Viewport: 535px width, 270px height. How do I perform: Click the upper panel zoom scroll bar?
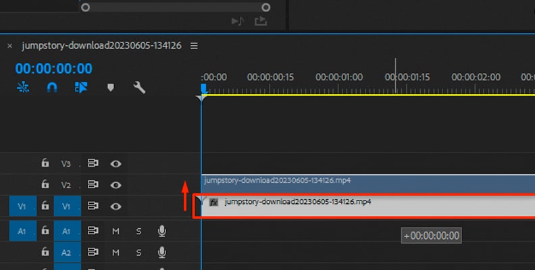[x=176, y=7]
